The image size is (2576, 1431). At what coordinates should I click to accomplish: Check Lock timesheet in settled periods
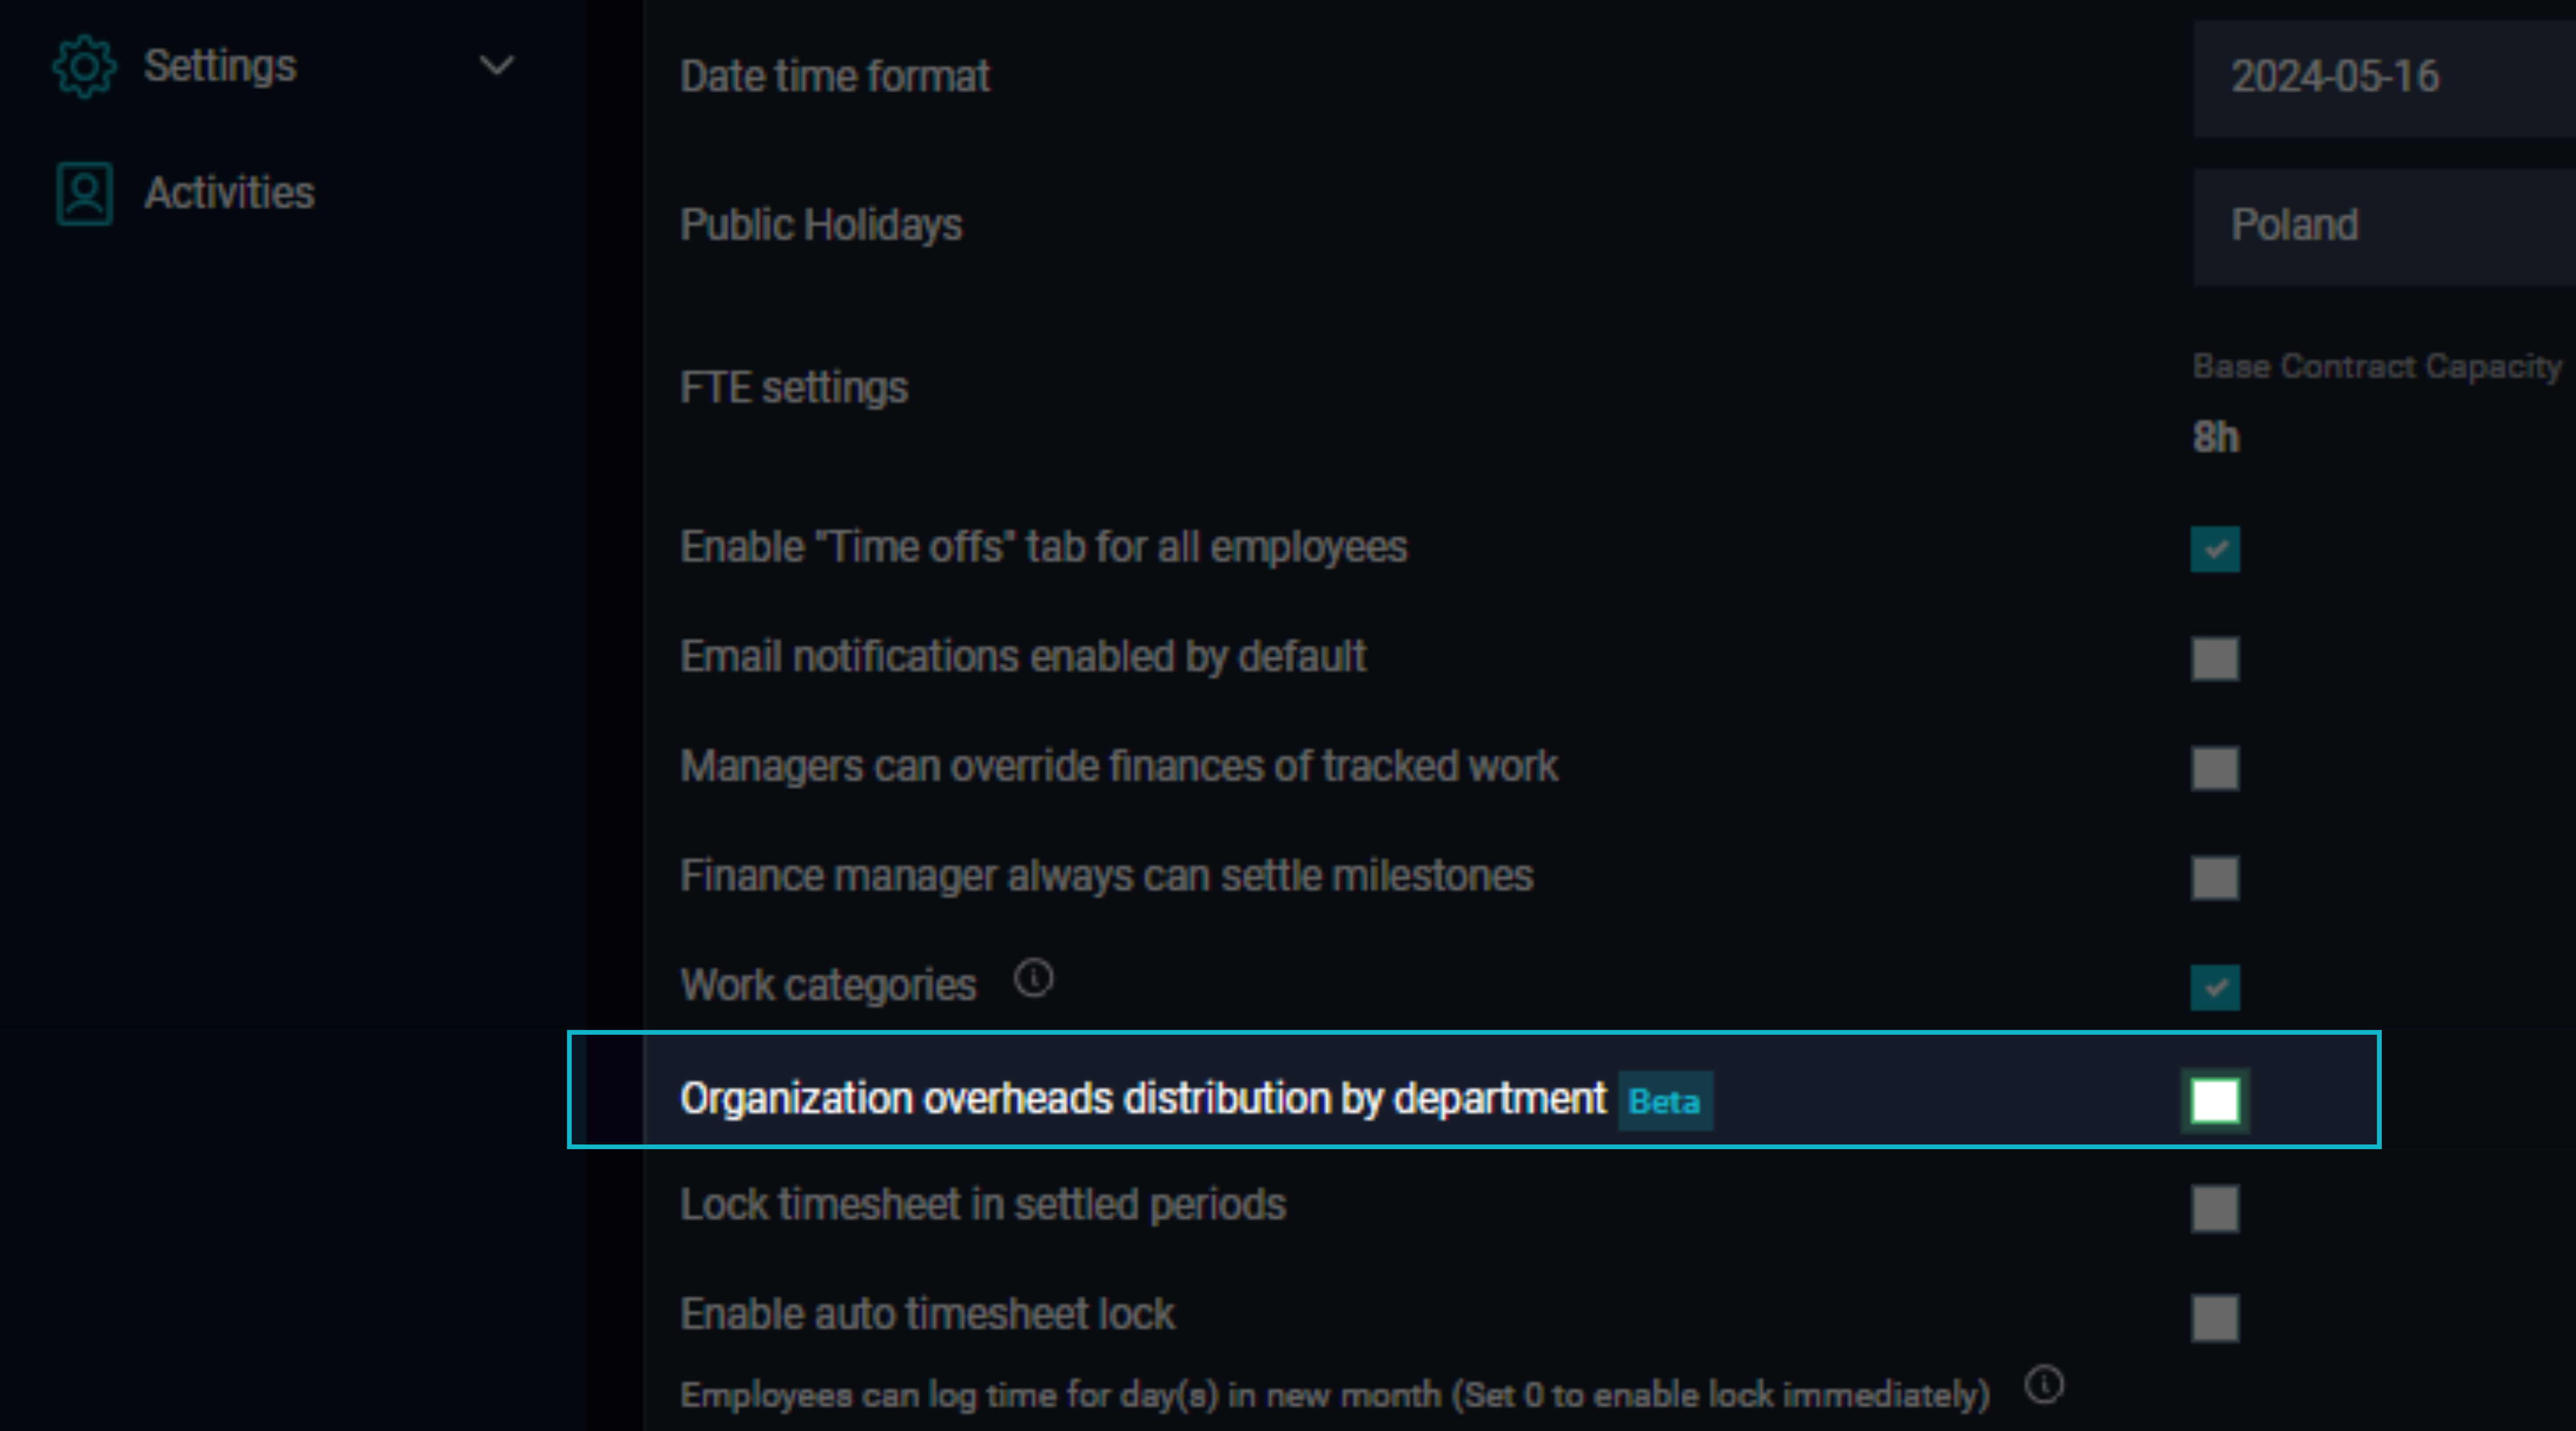coord(2215,1208)
